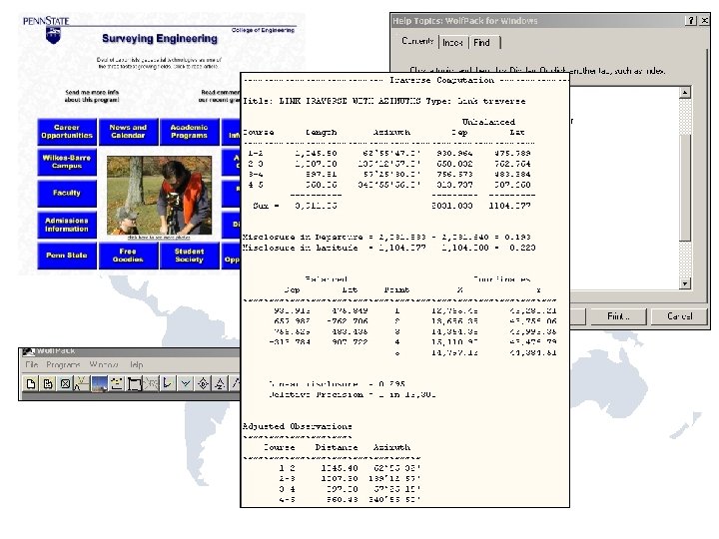Open News and Calendar page button
The image size is (719, 539).
(x=128, y=132)
